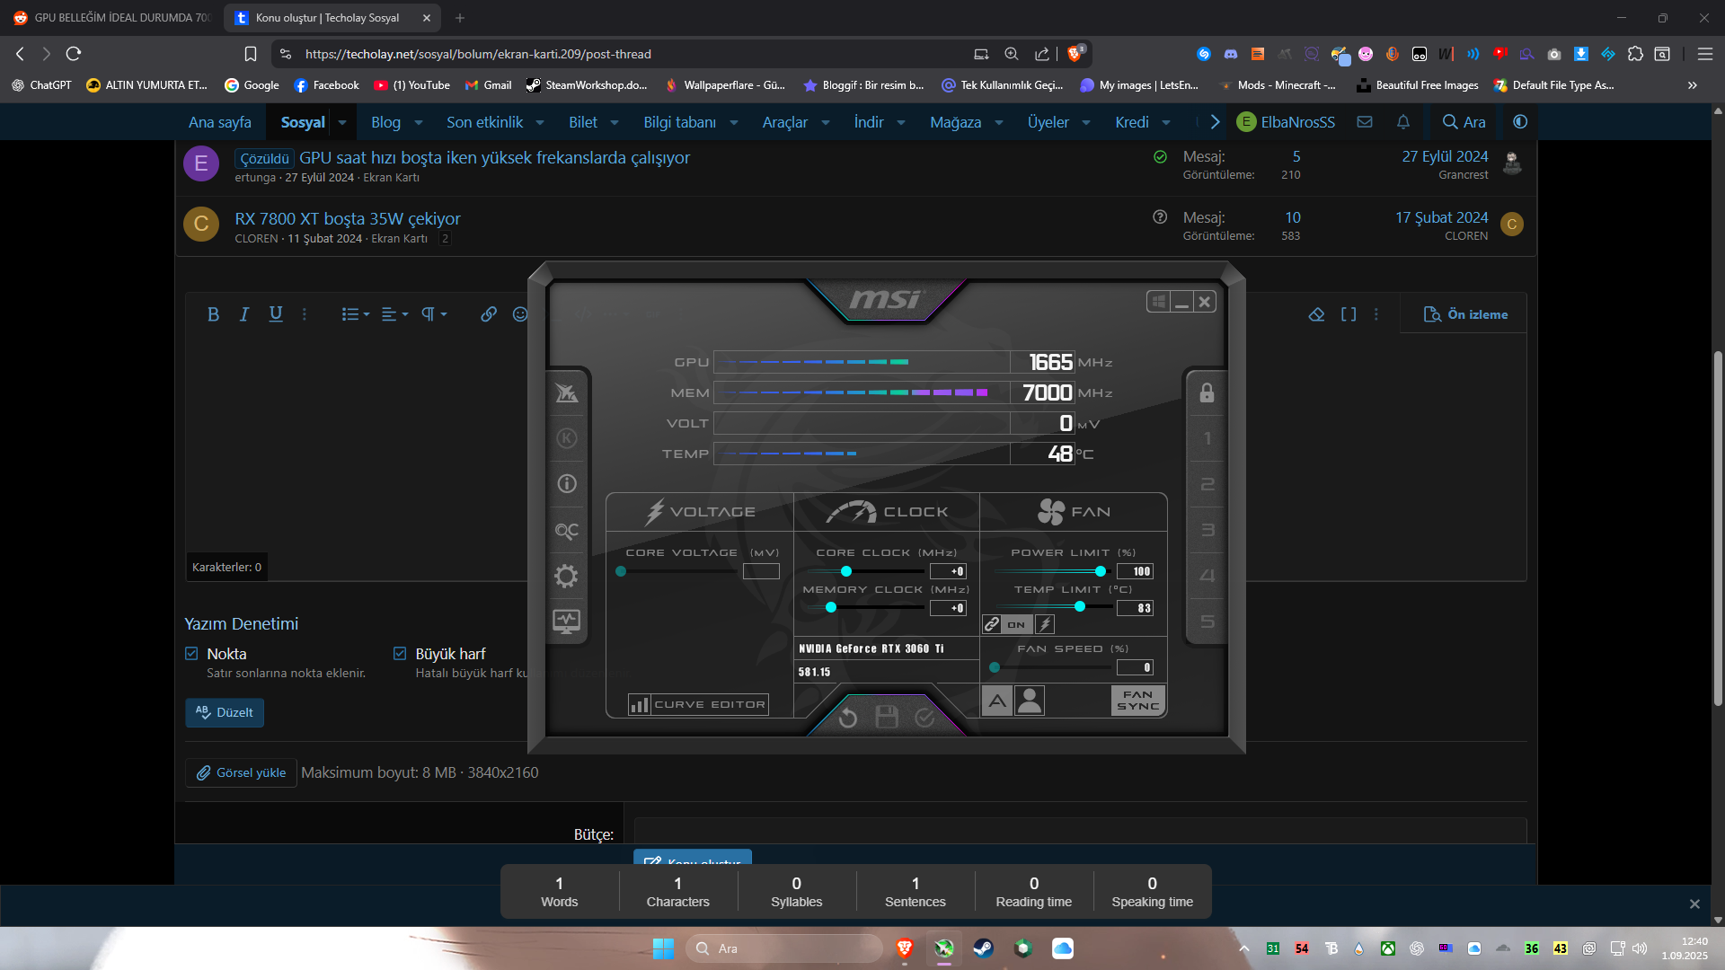Toggle Fan Sync button
The image size is (1725, 970).
point(1138,701)
